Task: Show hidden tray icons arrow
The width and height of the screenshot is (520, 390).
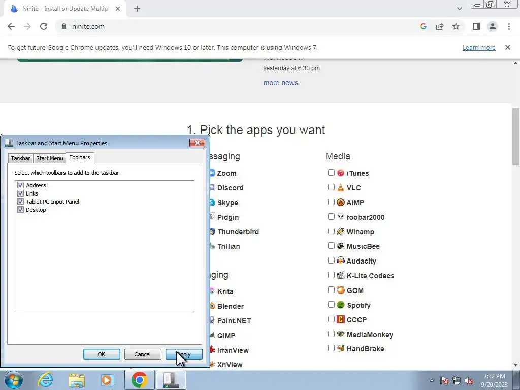Action: tap(432, 380)
